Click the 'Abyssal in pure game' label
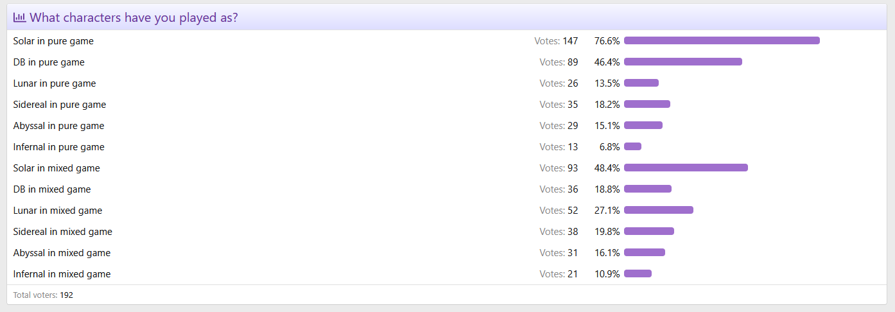The width and height of the screenshot is (895, 312). 58,126
